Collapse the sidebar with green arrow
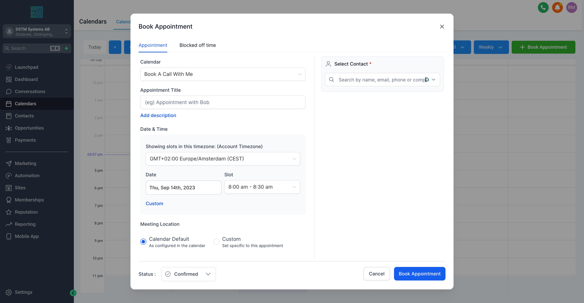Image resolution: width=584 pixels, height=303 pixels. point(73,293)
